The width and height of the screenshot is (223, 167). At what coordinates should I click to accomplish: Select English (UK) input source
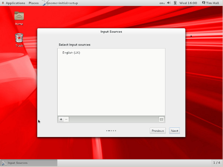point(111,53)
